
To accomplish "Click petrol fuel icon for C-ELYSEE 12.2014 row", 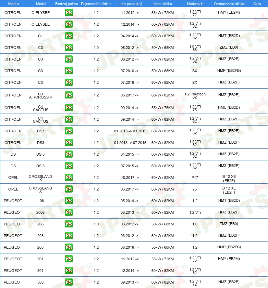I will click(69, 24).
